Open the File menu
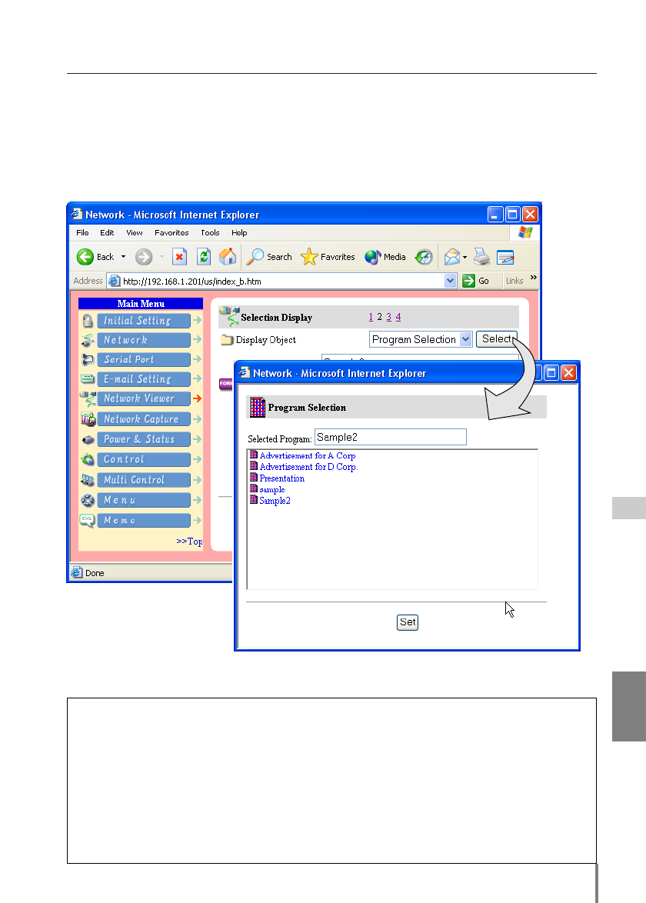Screen dimensions: 646x903 82,232
